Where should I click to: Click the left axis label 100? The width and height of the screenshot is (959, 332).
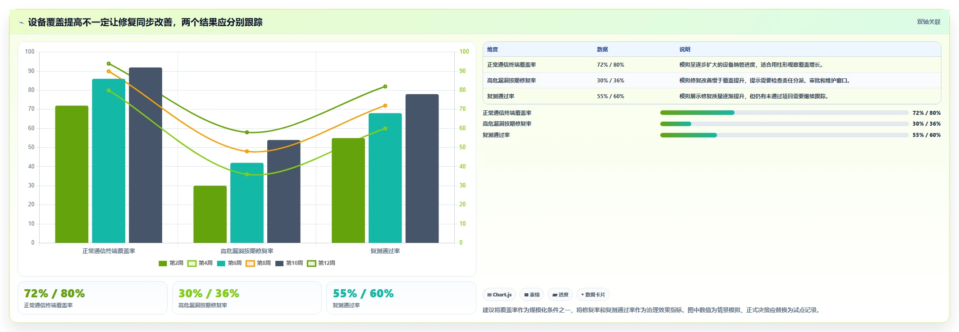click(x=30, y=52)
